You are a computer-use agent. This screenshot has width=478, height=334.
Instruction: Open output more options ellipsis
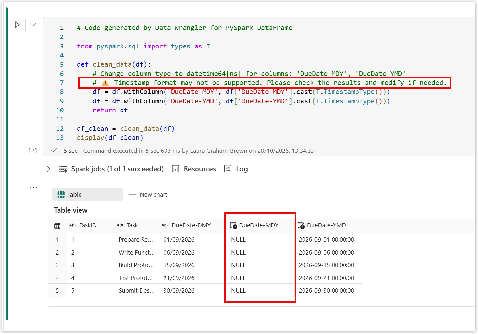[x=33, y=187]
